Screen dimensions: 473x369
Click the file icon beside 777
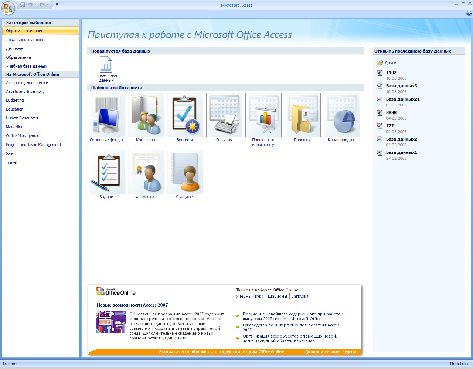tap(380, 126)
